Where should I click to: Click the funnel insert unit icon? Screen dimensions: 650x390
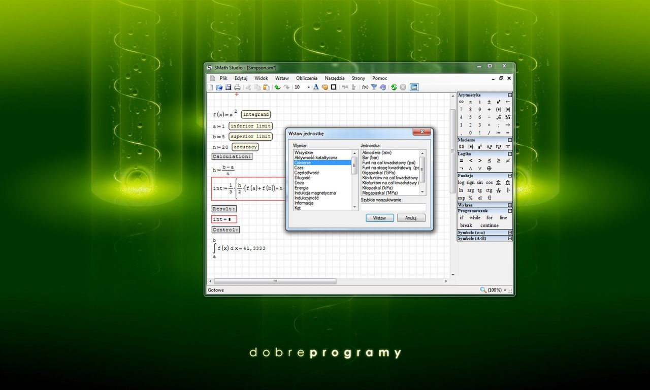coord(374,87)
